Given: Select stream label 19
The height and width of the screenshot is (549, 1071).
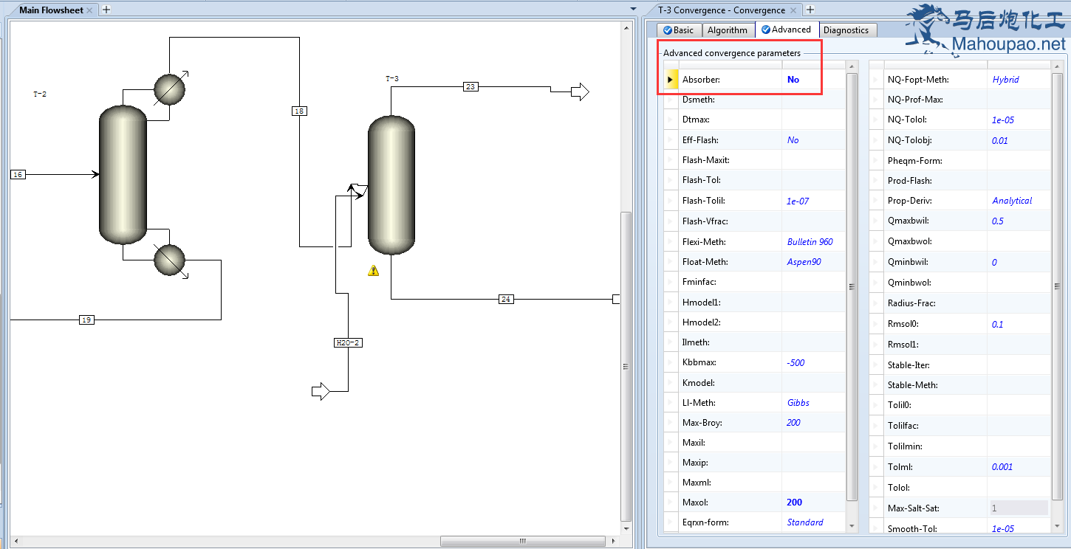Looking at the screenshot, I should tap(86, 320).
